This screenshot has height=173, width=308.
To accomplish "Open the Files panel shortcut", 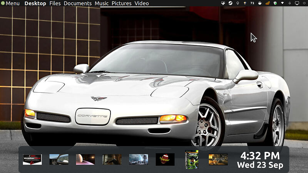I will (55, 3).
